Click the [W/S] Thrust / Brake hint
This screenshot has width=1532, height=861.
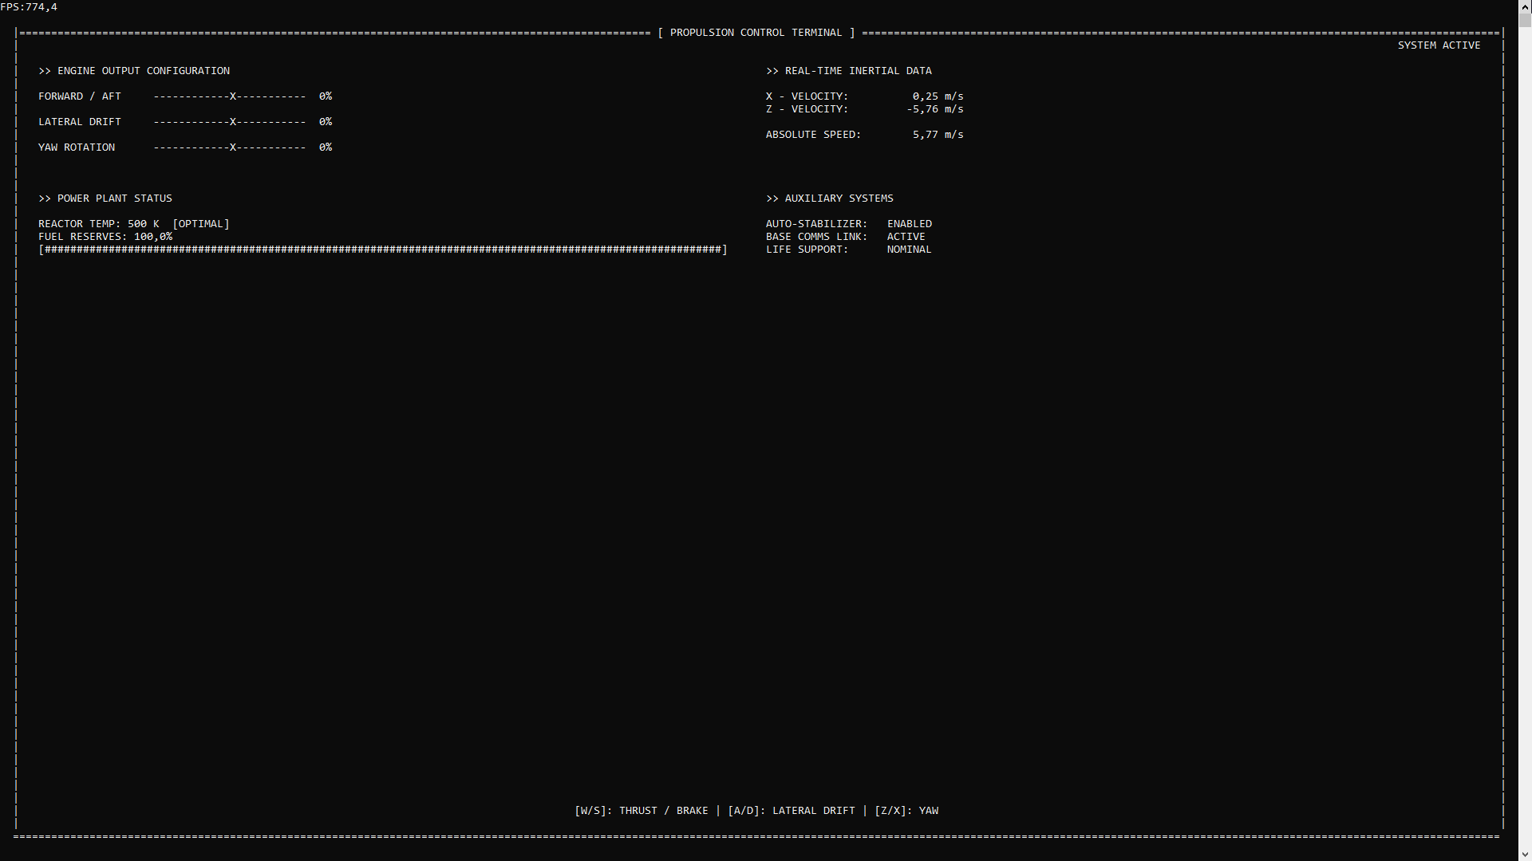pyautogui.click(x=641, y=811)
